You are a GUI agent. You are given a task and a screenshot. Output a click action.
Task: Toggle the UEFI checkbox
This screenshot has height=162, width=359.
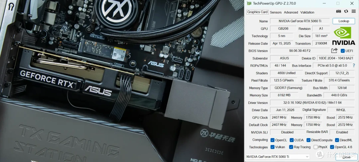click(x=342, y=51)
